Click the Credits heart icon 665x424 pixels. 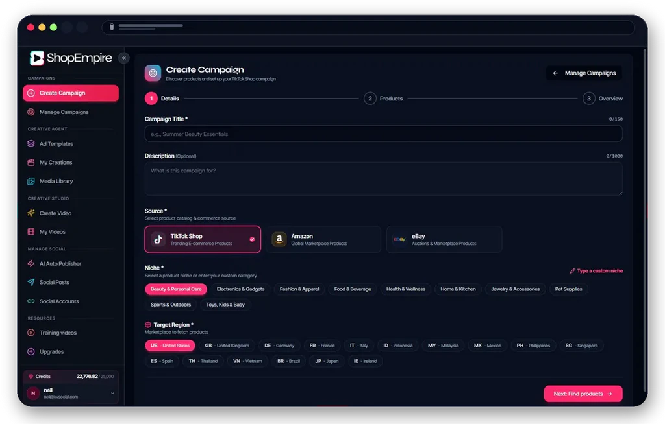point(31,377)
